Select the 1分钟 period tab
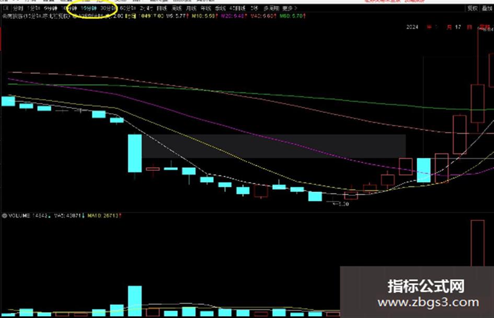The width and height of the screenshot is (494, 318). (x=33, y=8)
